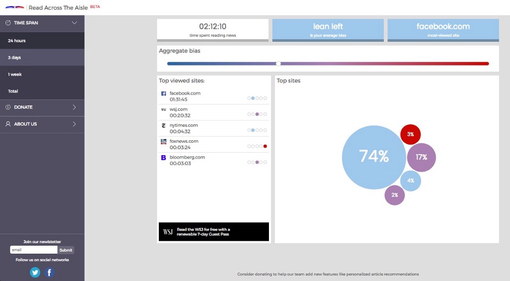Click the 00:20:32 time value
The height and width of the screenshot is (281, 510).
[x=180, y=115]
